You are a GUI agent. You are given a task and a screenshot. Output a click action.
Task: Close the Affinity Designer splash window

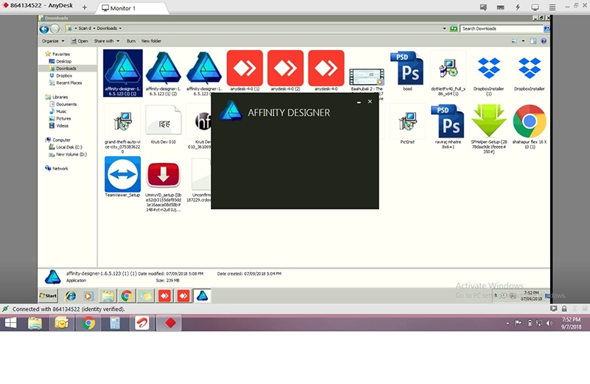click(370, 102)
